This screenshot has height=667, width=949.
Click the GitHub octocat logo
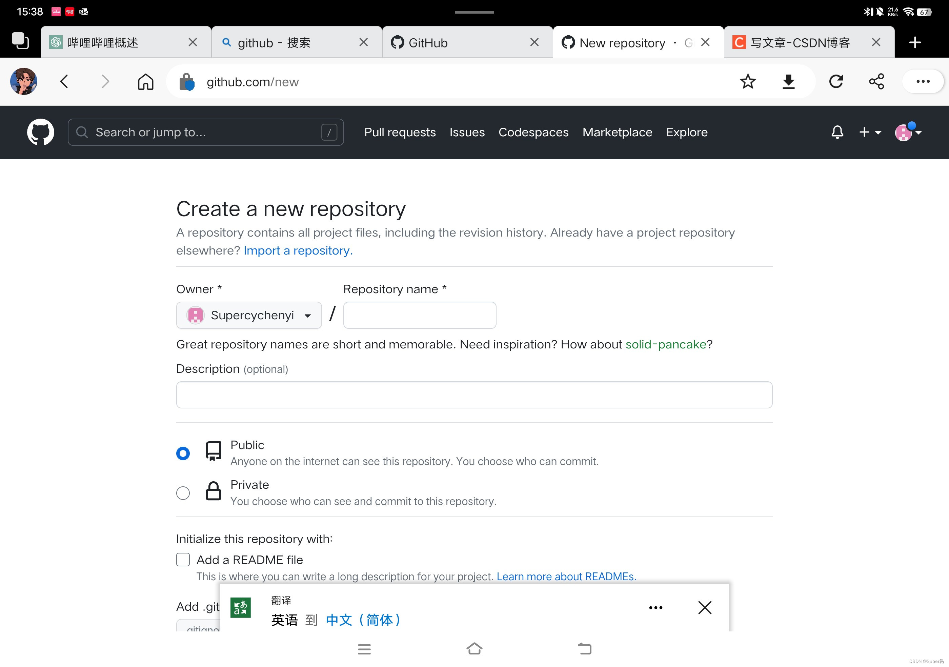41,132
